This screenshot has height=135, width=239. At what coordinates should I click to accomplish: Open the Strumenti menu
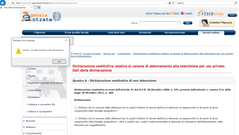(x=145, y=32)
